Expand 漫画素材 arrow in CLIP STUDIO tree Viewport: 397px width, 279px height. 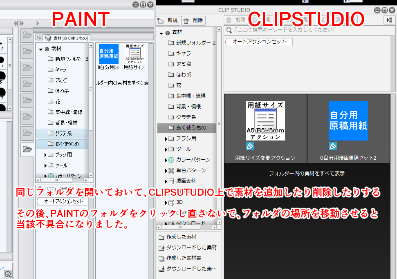[166, 181]
